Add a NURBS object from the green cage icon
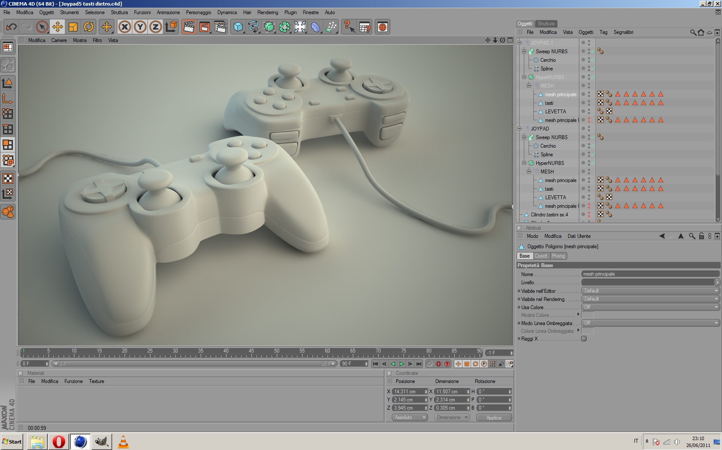The image size is (722, 450). coord(269,27)
